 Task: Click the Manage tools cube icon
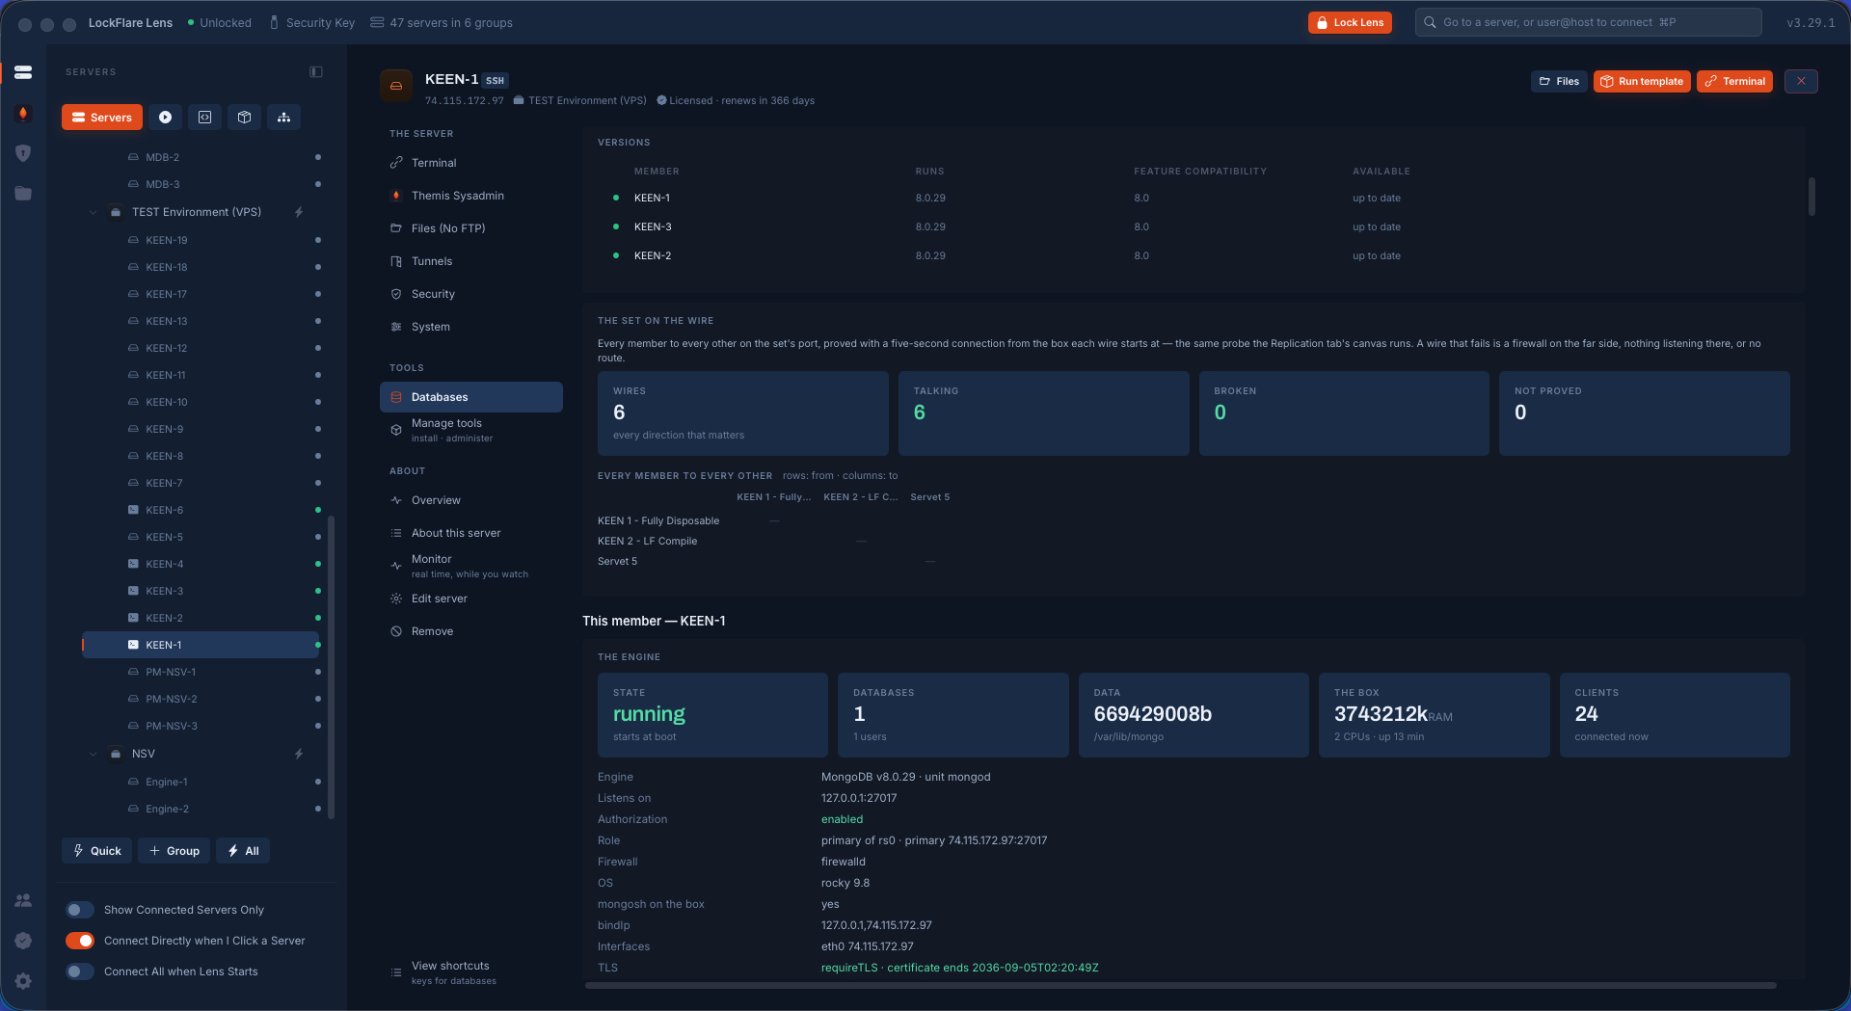coord(396,430)
